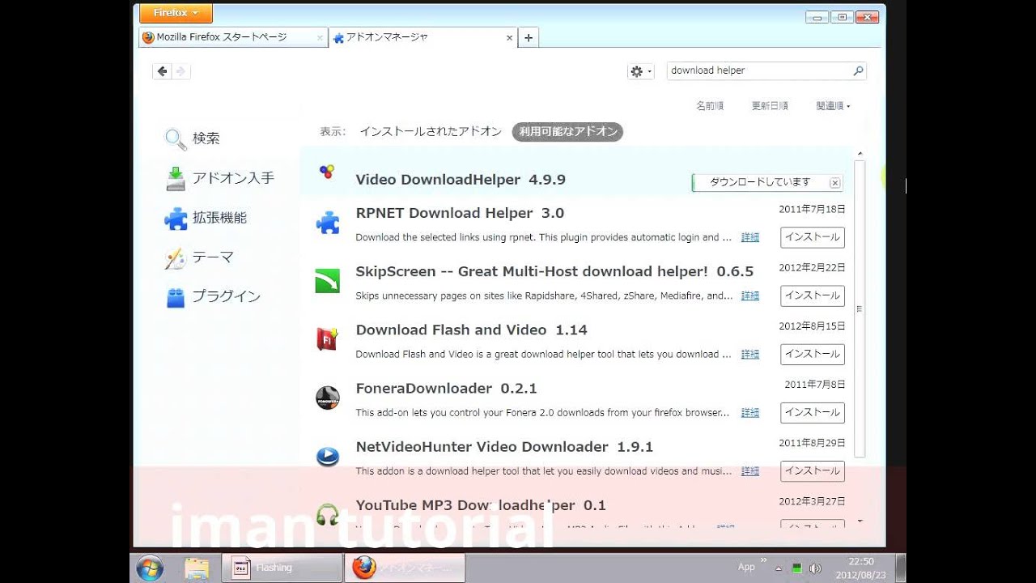Image resolution: width=1036 pixels, height=583 pixels.
Task: Open the volume speaker tray icon
Action: (814, 568)
